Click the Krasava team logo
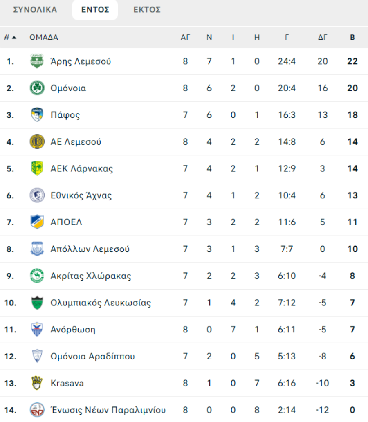Image resolution: width=368 pixels, height=422 pixels. [x=37, y=383]
